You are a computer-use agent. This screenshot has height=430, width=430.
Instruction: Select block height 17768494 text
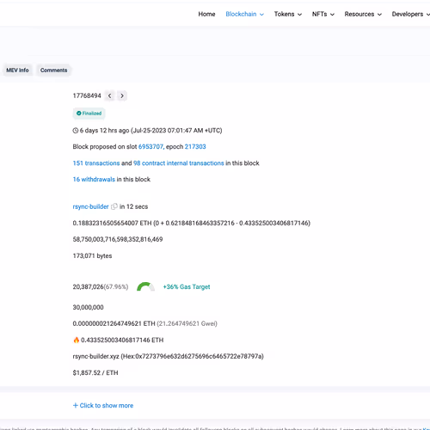coord(87,95)
